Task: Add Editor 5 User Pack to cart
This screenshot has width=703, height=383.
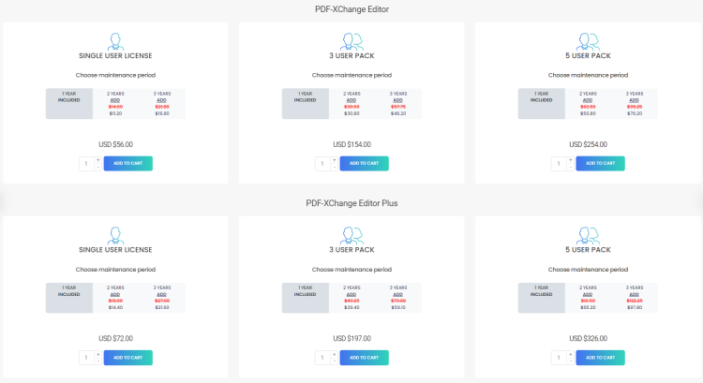Action: 600,164
